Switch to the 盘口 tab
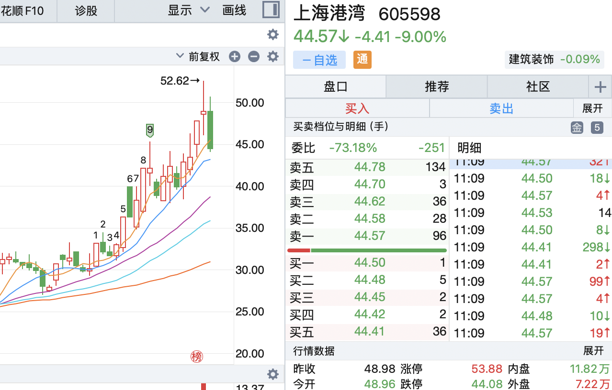The width and height of the screenshot is (612, 390). pyautogui.click(x=336, y=87)
